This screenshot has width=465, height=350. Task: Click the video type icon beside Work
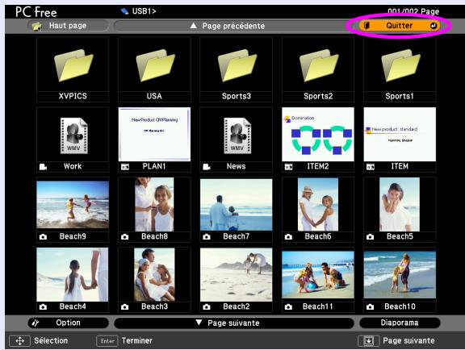click(x=43, y=167)
